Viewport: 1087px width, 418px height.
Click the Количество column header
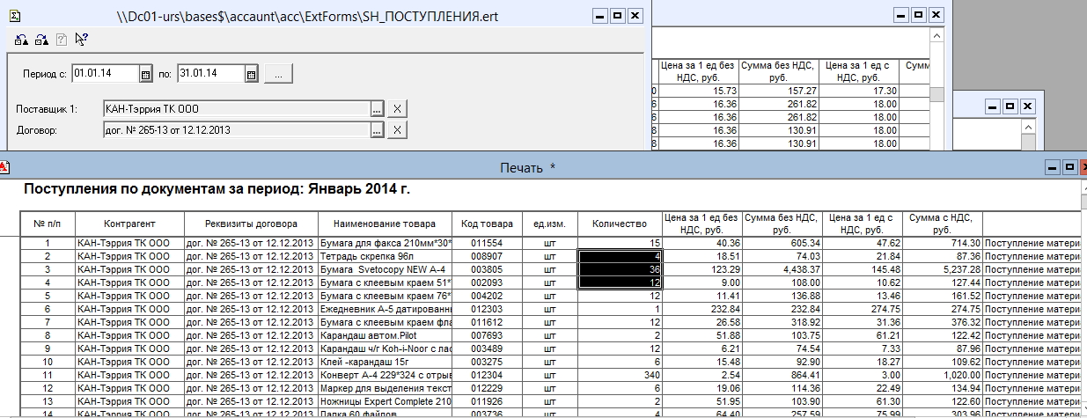pos(619,224)
